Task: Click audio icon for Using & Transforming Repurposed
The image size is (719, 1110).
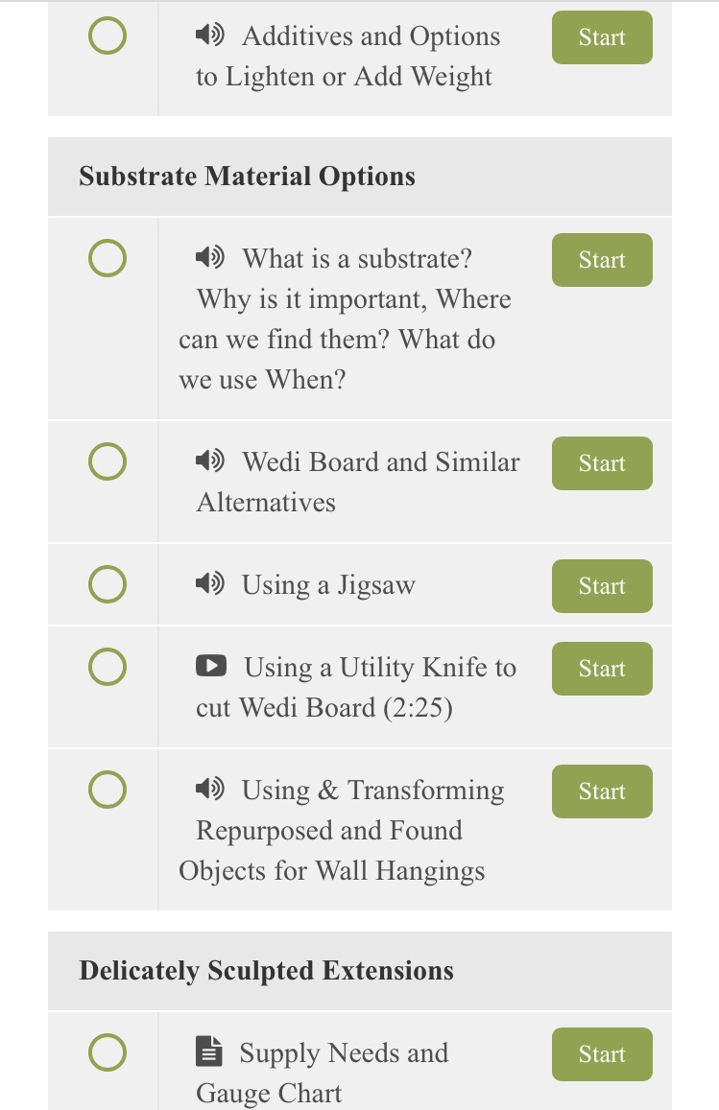Action: pyautogui.click(x=209, y=789)
